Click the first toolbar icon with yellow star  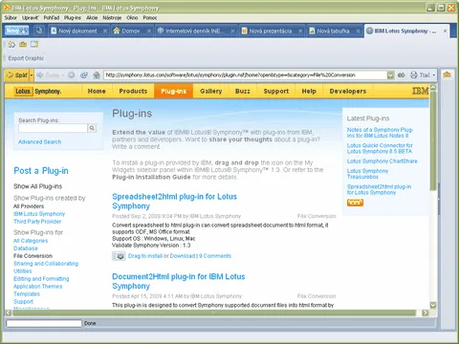coord(11,44)
